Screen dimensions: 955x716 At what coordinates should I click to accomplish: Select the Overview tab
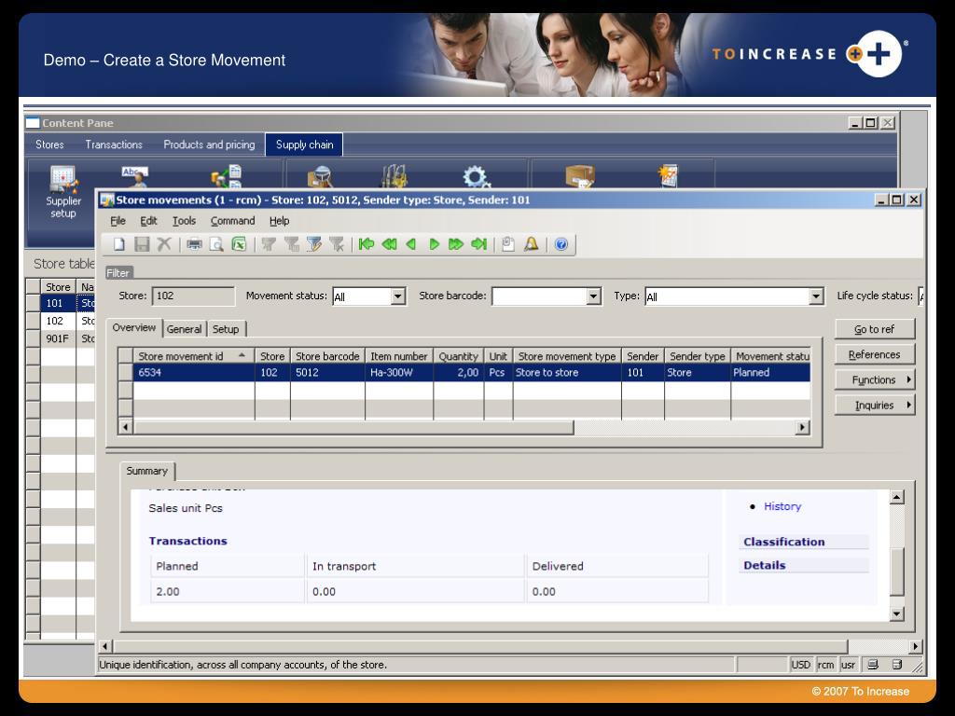coord(134,327)
